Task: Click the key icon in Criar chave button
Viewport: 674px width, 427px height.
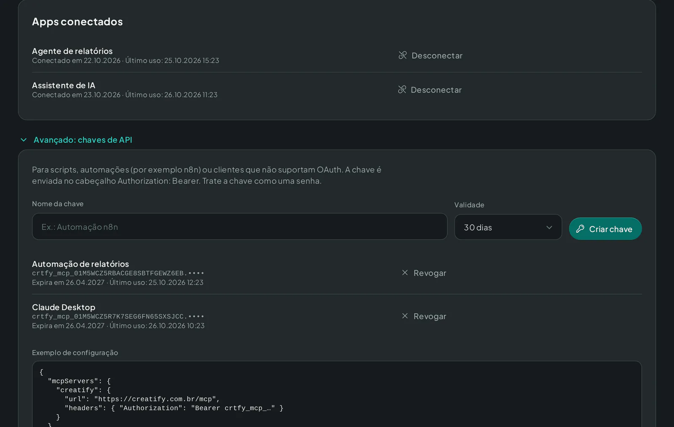Action: pyautogui.click(x=580, y=229)
